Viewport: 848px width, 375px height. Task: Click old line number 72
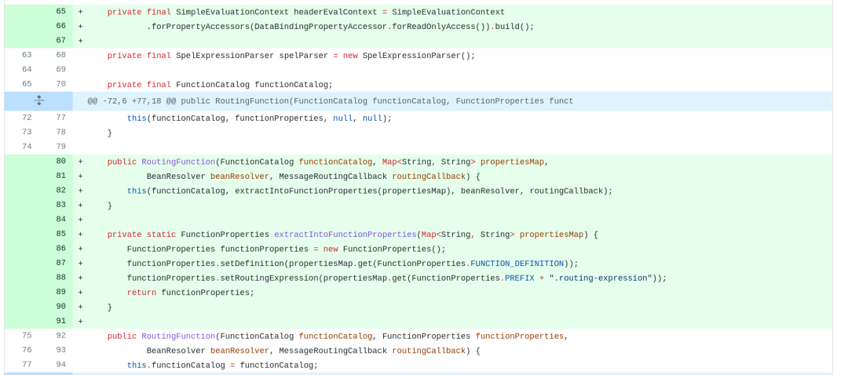pos(27,118)
